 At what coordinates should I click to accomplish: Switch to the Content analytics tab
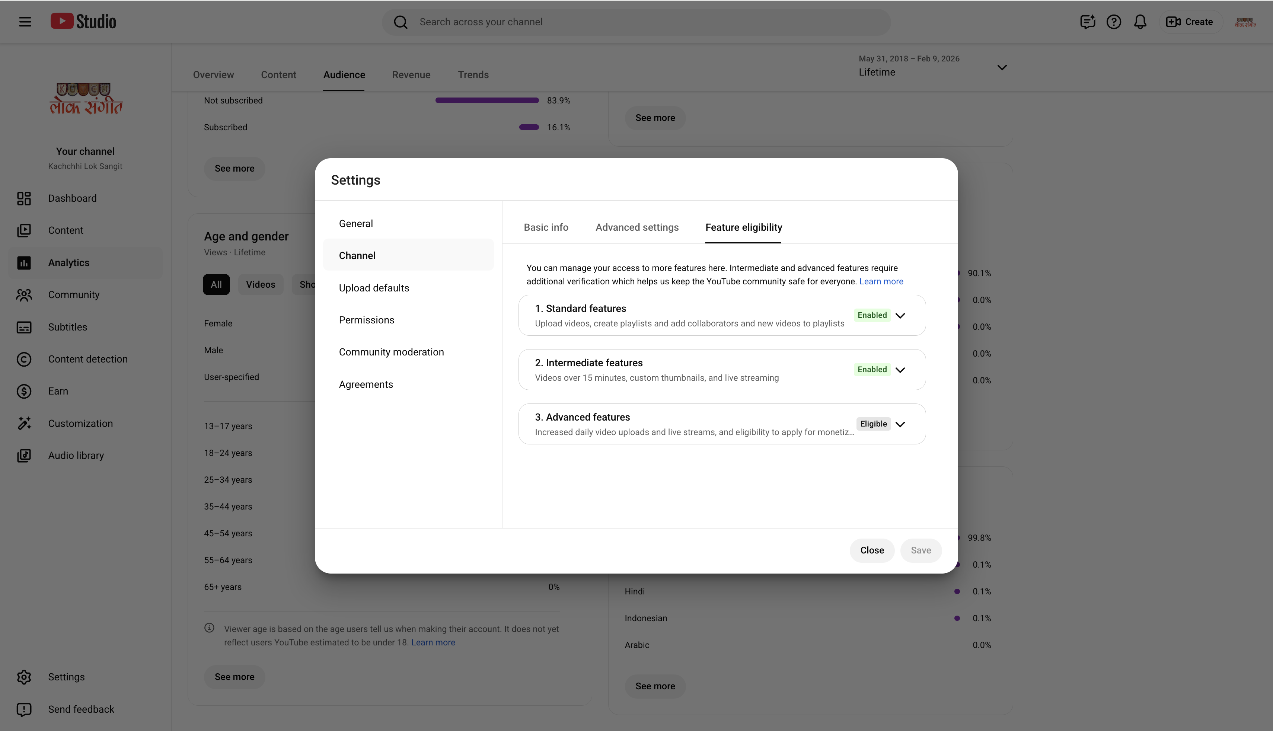point(278,75)
